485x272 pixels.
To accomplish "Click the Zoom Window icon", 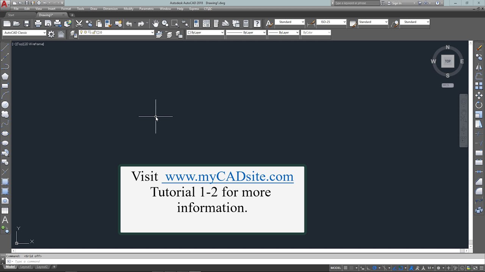I will tap(175, 24).
